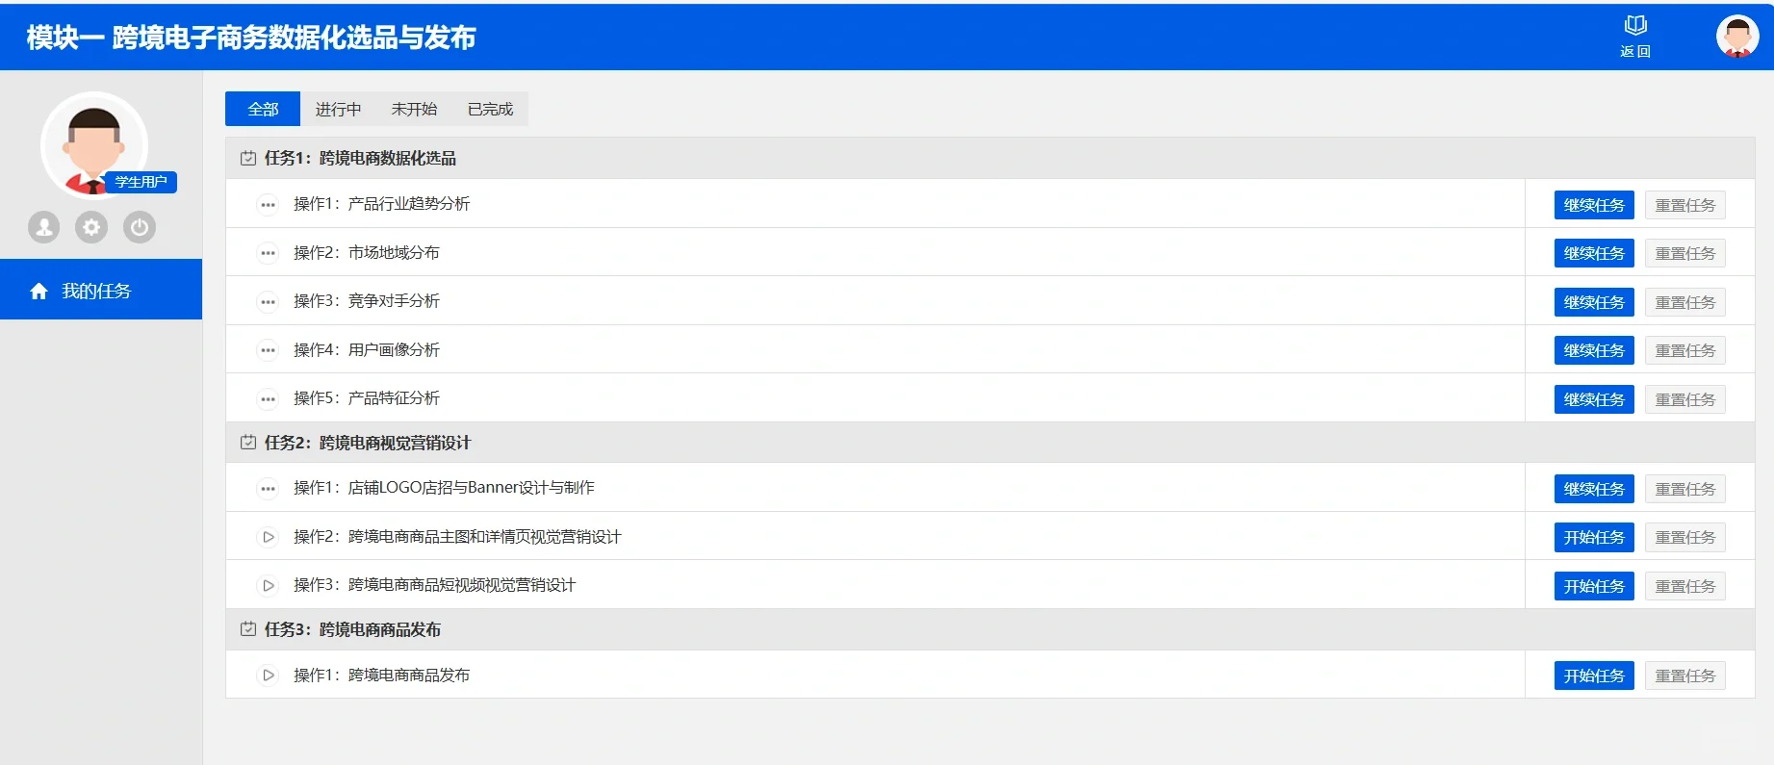Collapse the 任务3: 跨境电商商品发布 section
Image resolution: width=1774 pixels, height=765 pixels.
990,629
